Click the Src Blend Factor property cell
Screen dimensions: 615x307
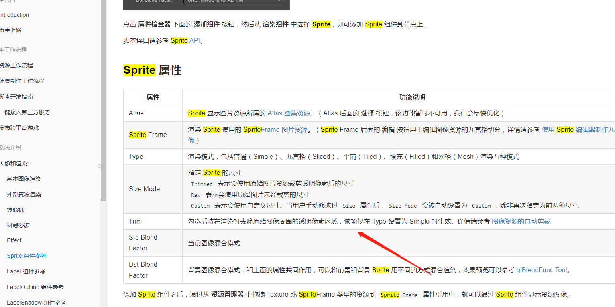[x=153, y=243]
